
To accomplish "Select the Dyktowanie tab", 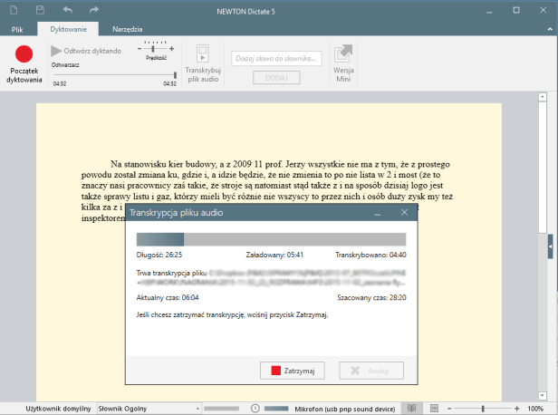I will coord(69,29).
